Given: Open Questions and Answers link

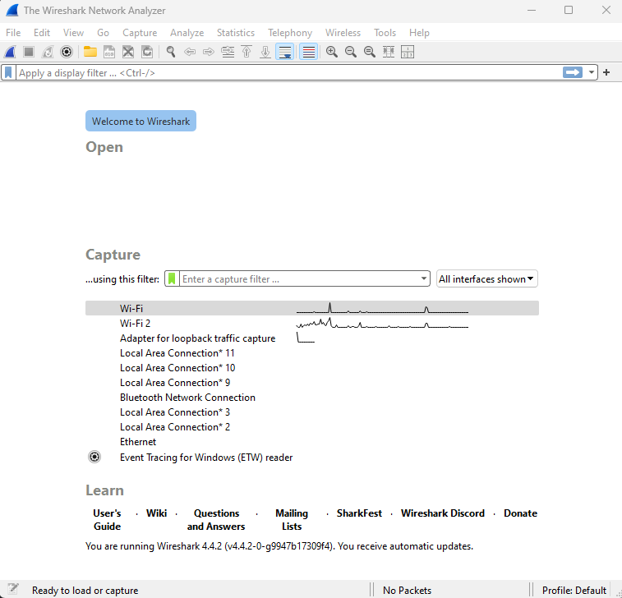Looking at the screenshot, I should point(216,519).
